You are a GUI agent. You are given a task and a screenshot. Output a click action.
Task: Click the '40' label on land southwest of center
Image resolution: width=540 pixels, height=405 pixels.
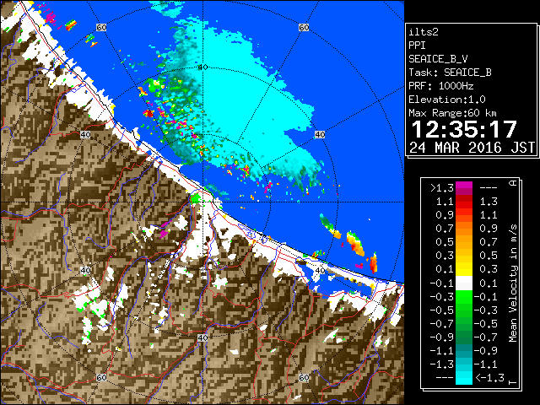85,270
